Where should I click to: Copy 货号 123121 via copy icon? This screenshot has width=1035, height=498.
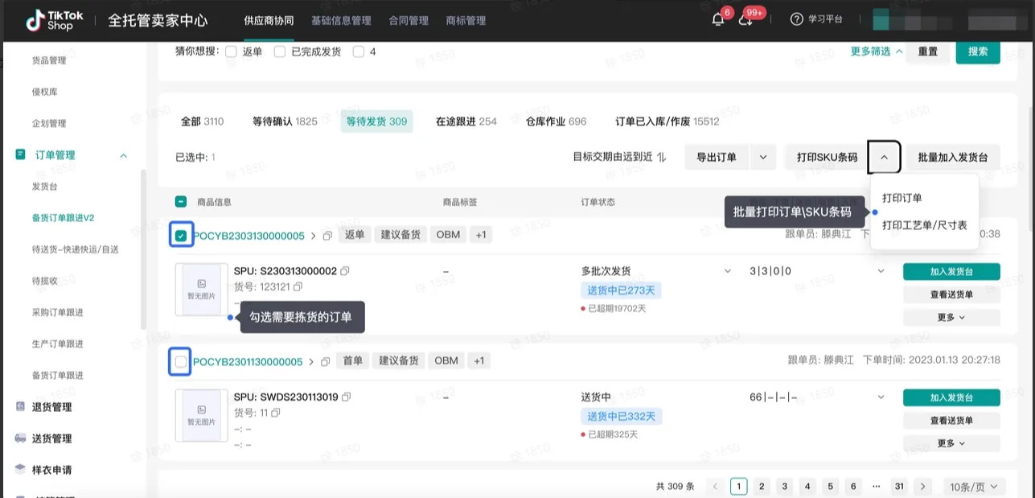click(x=298, y=286)
